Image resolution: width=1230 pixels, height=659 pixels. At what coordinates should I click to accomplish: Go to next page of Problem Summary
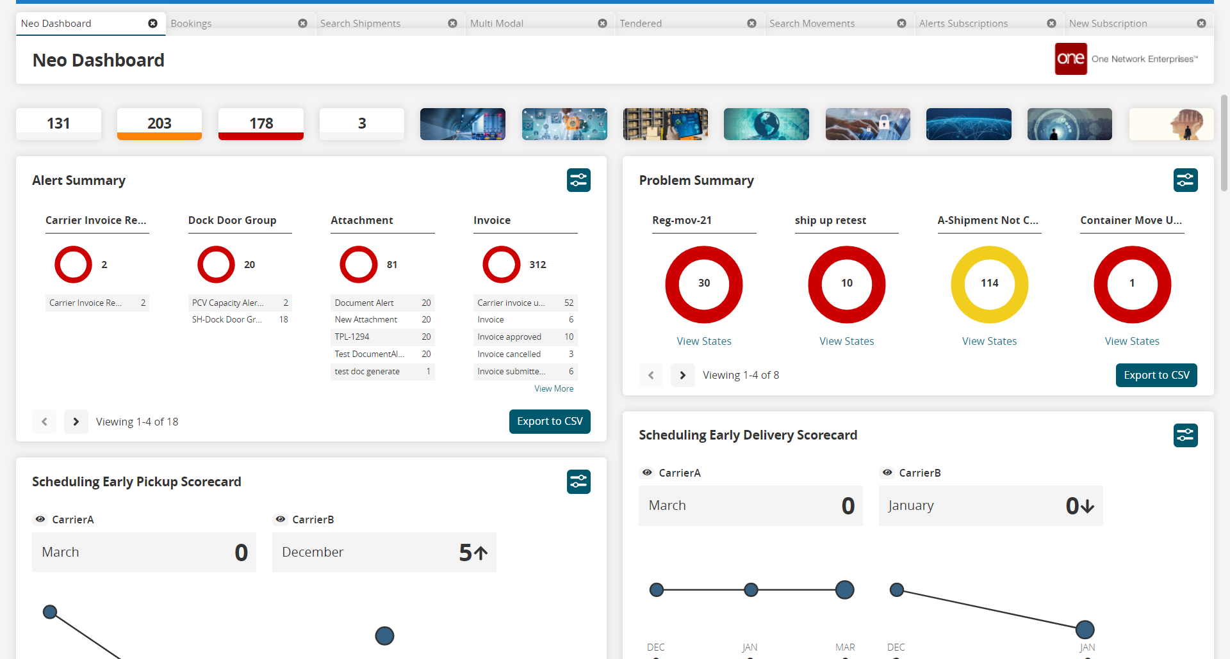[x=683, y=376]
